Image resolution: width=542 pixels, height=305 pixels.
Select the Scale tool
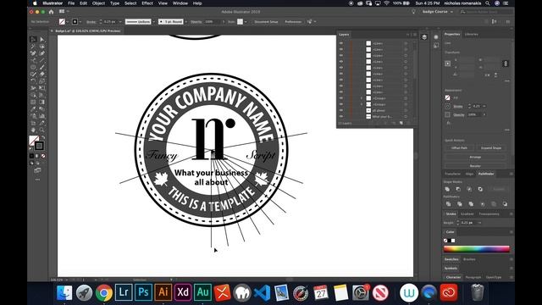[x=42, y=81]
